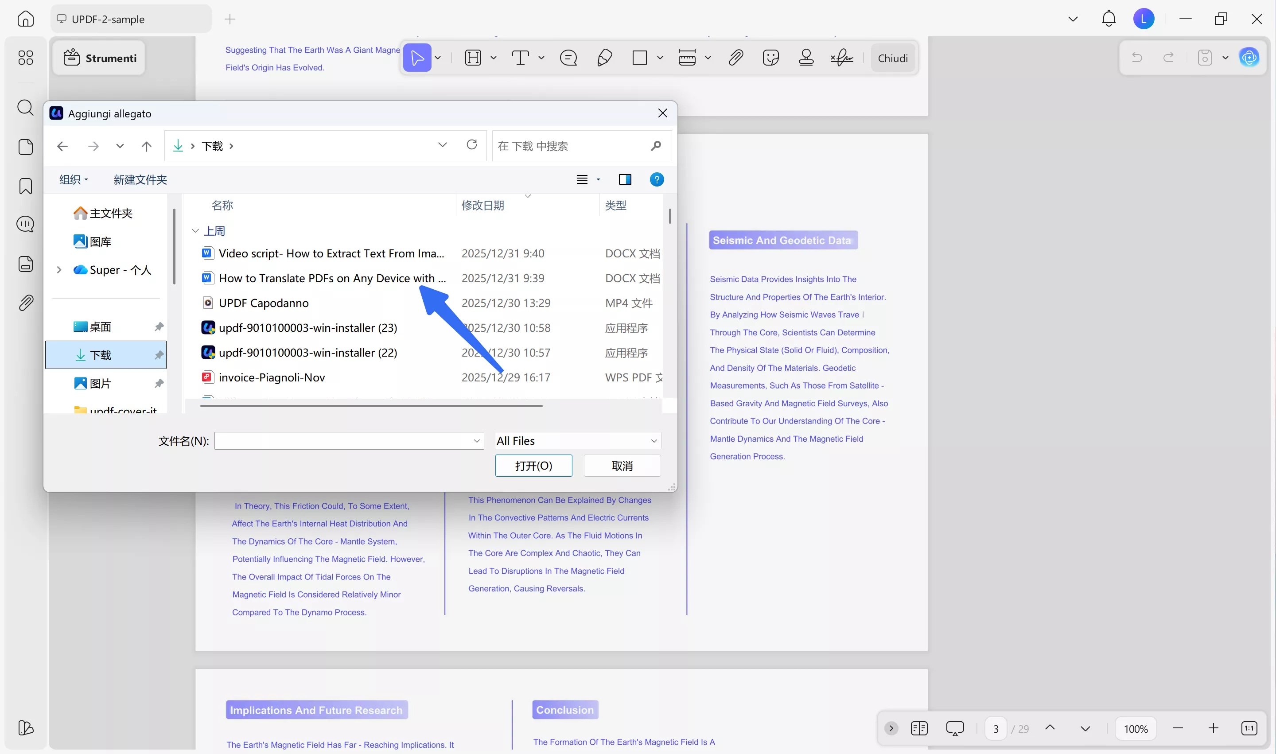This screenshot has width=1276, height=754.
Task: Open the 组织 menu in the dialog
Action: (x=72, y=179)
